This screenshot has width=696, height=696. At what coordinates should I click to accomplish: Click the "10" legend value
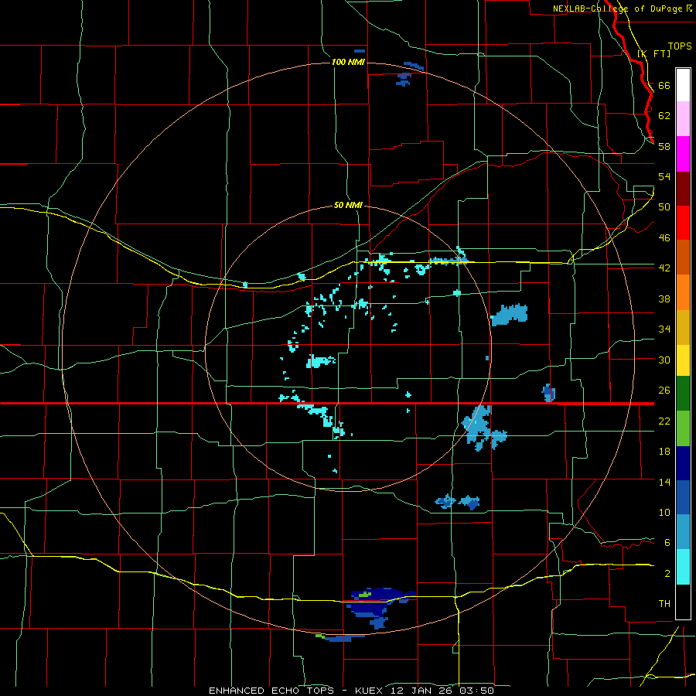coord(664,513)
